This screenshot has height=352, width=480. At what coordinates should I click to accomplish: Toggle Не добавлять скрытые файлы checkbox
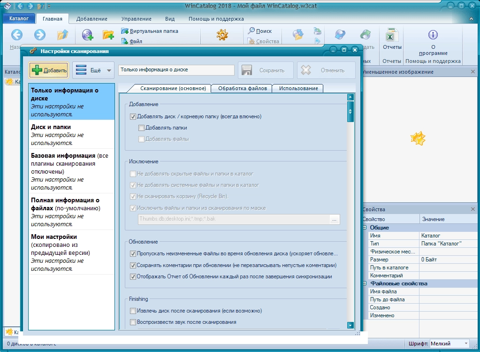coord(133,174)
